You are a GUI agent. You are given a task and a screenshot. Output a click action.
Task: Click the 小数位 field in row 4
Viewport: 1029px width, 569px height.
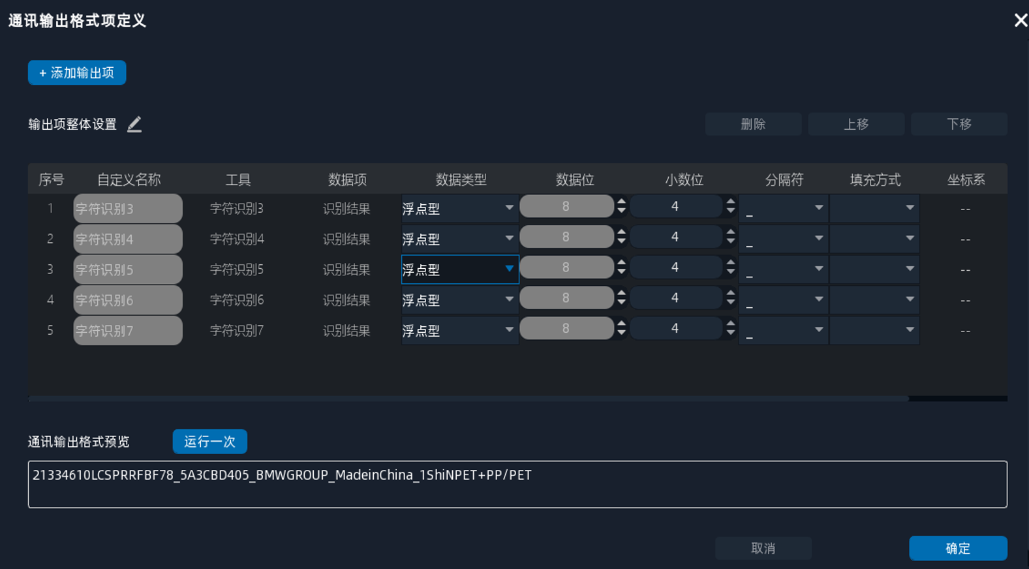(x=675, y=298)
